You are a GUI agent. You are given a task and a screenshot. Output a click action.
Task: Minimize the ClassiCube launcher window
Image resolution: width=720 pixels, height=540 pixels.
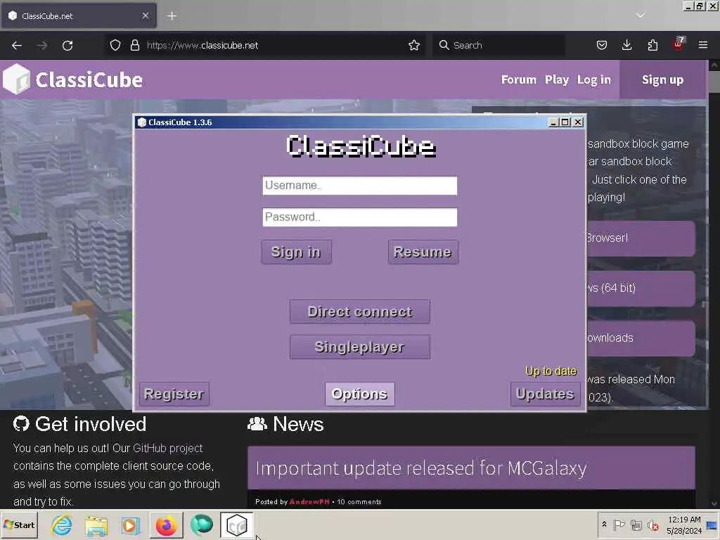553,122
